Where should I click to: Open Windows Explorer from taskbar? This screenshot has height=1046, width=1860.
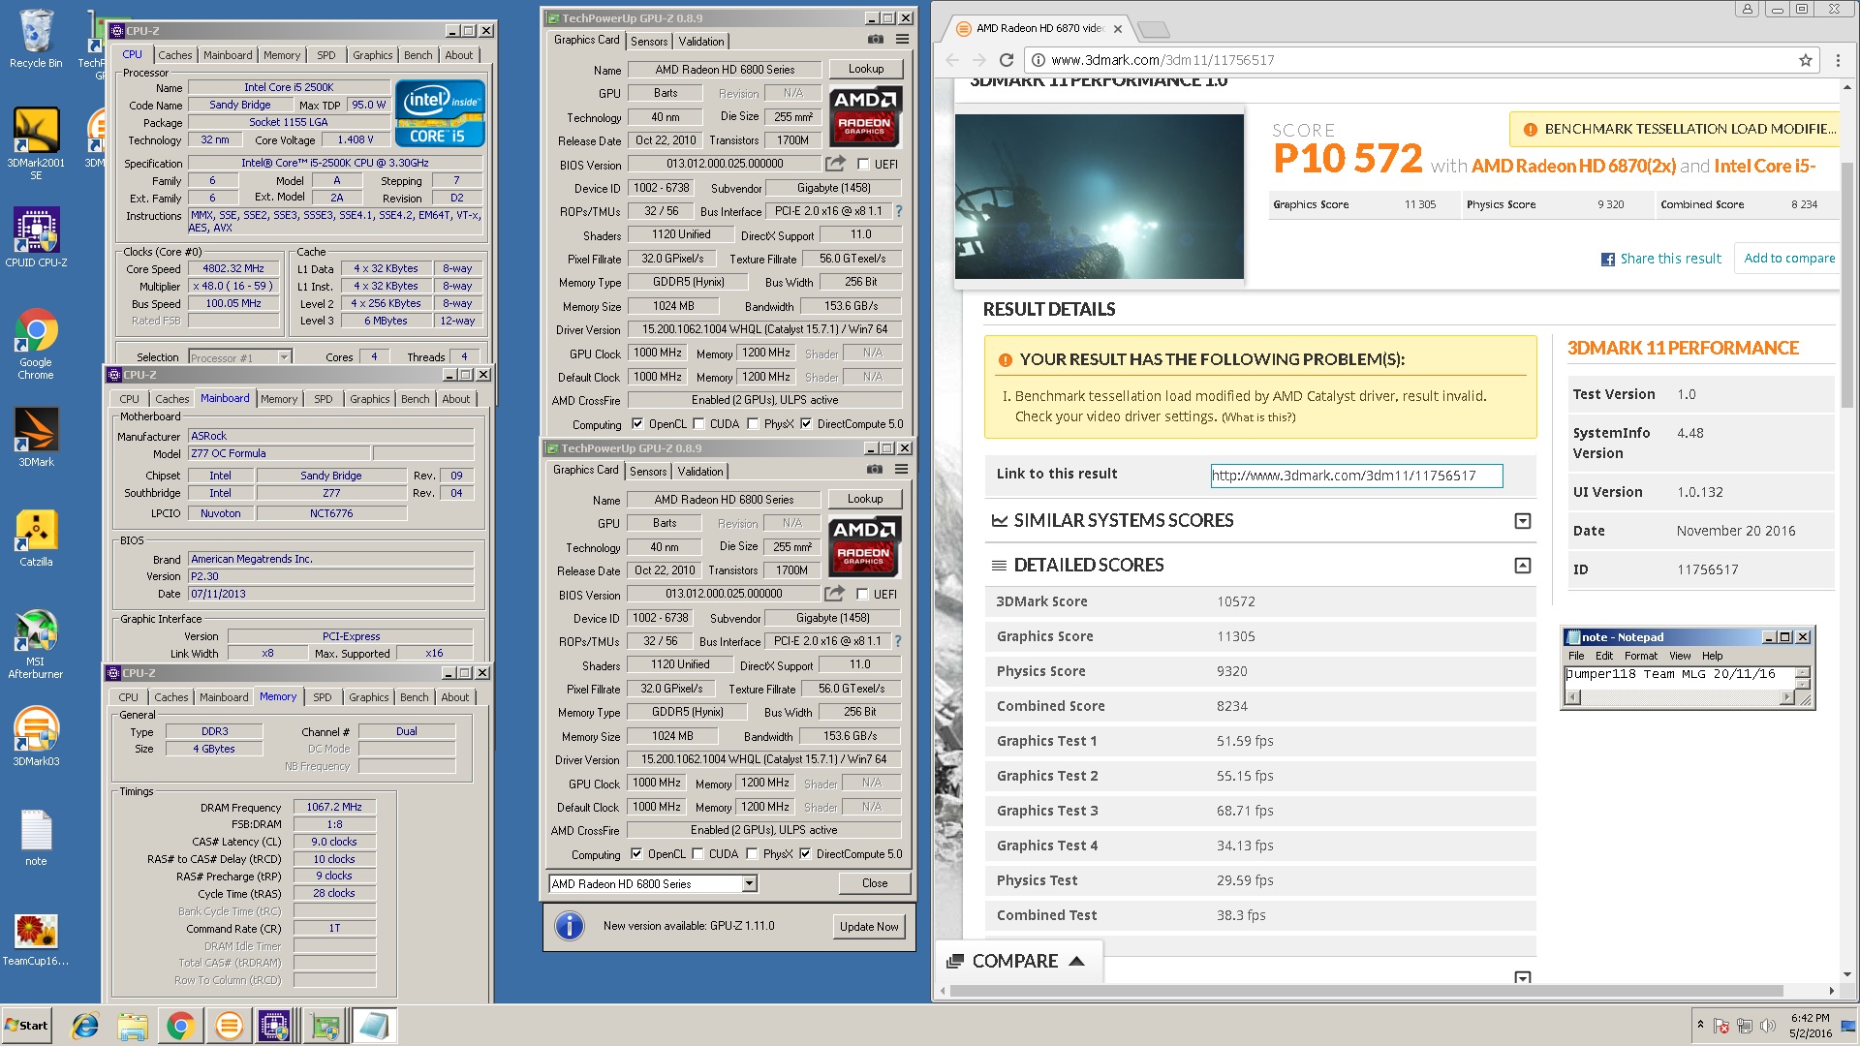[x=133, y=1026]
